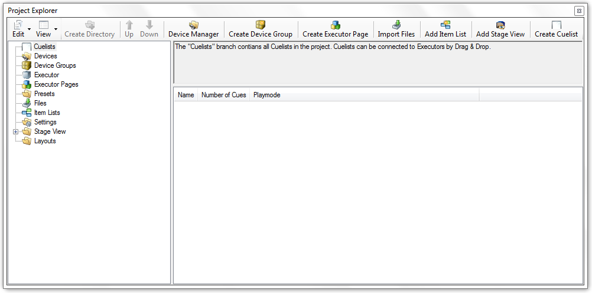Viewport: 592px width, 293px height.
Task: Close the Project Explorer panel
Action: [578, 11]
